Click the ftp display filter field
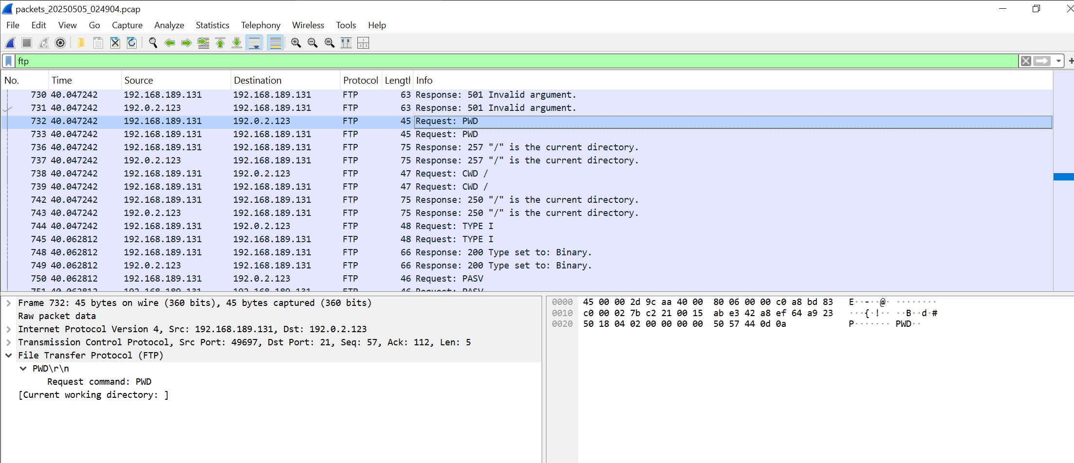This screenshot has height=463, width=1074. tap(517, 61)
